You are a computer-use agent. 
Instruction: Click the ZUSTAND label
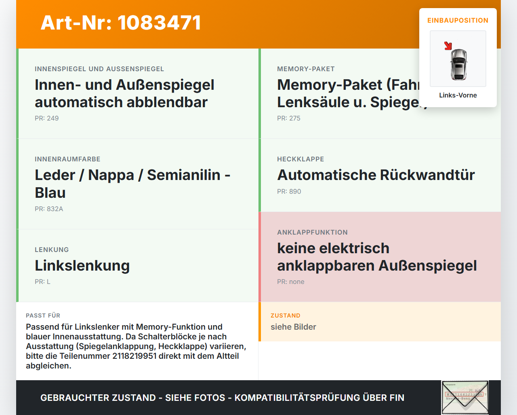[285, 315]
